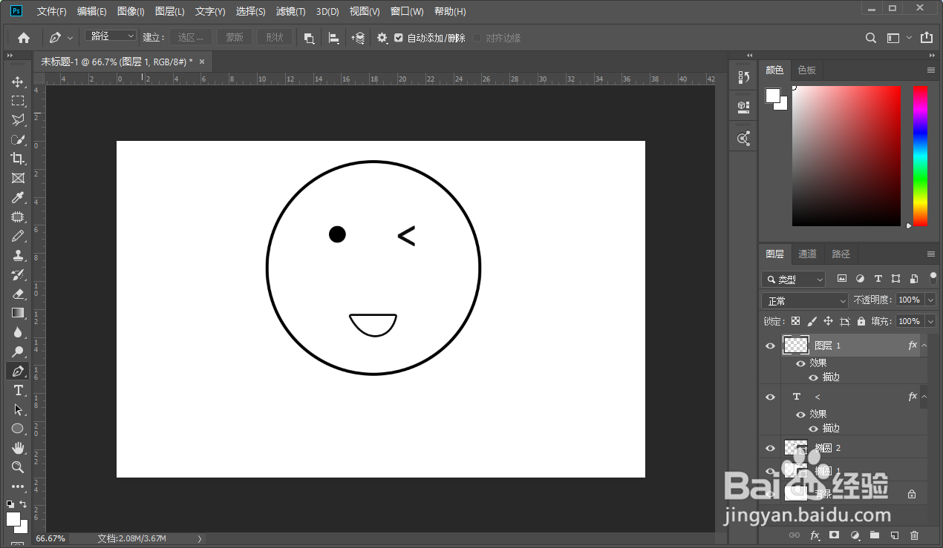Open the 不透明度 100% dropdown arrow
Viewport: 943px width, 548px height.
coord(930,300)
